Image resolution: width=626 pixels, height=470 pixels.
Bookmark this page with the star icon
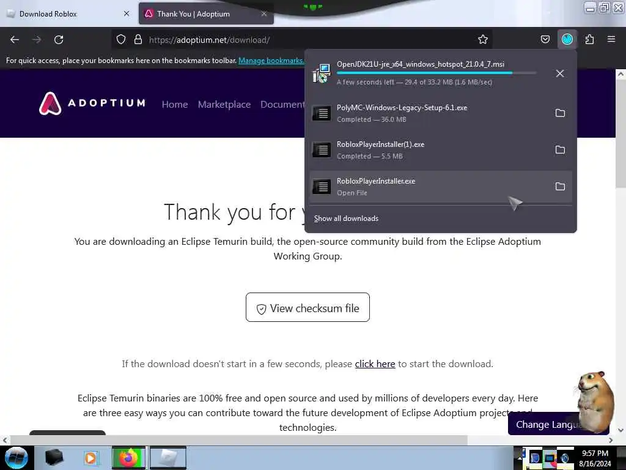coord(483,40)
